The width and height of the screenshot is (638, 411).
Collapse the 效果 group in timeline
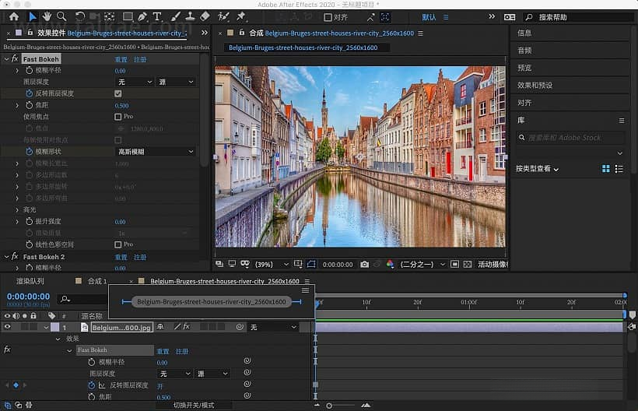58,339
